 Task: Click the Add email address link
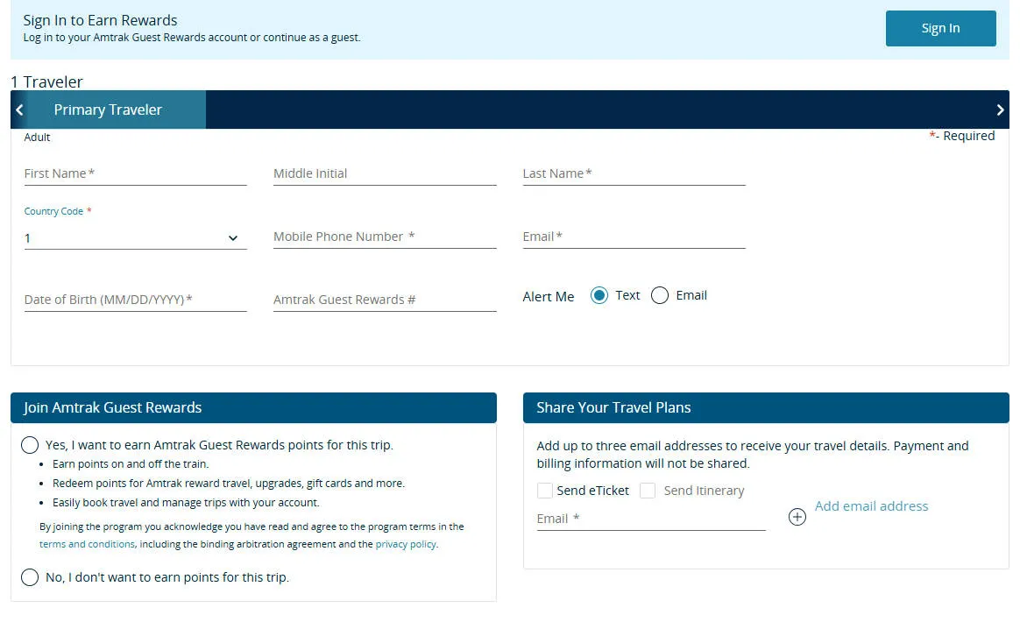pyautogui.click(x=871, y=506)
